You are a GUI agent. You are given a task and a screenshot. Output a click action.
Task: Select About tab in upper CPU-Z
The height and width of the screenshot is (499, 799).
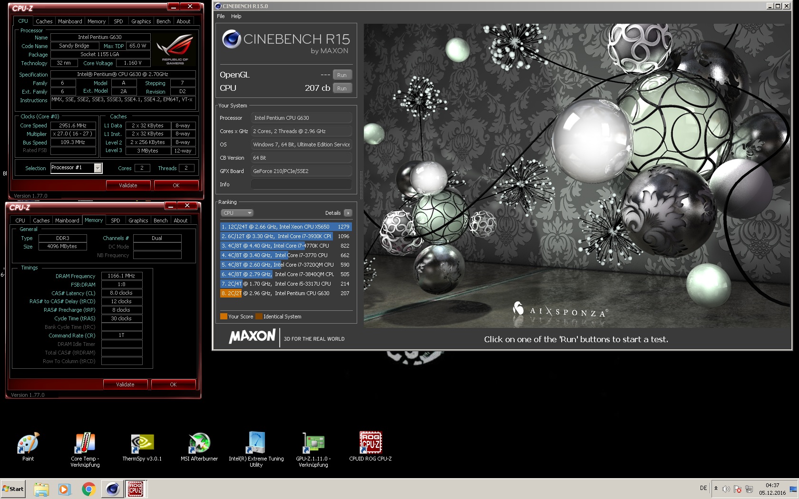point(184,21)
